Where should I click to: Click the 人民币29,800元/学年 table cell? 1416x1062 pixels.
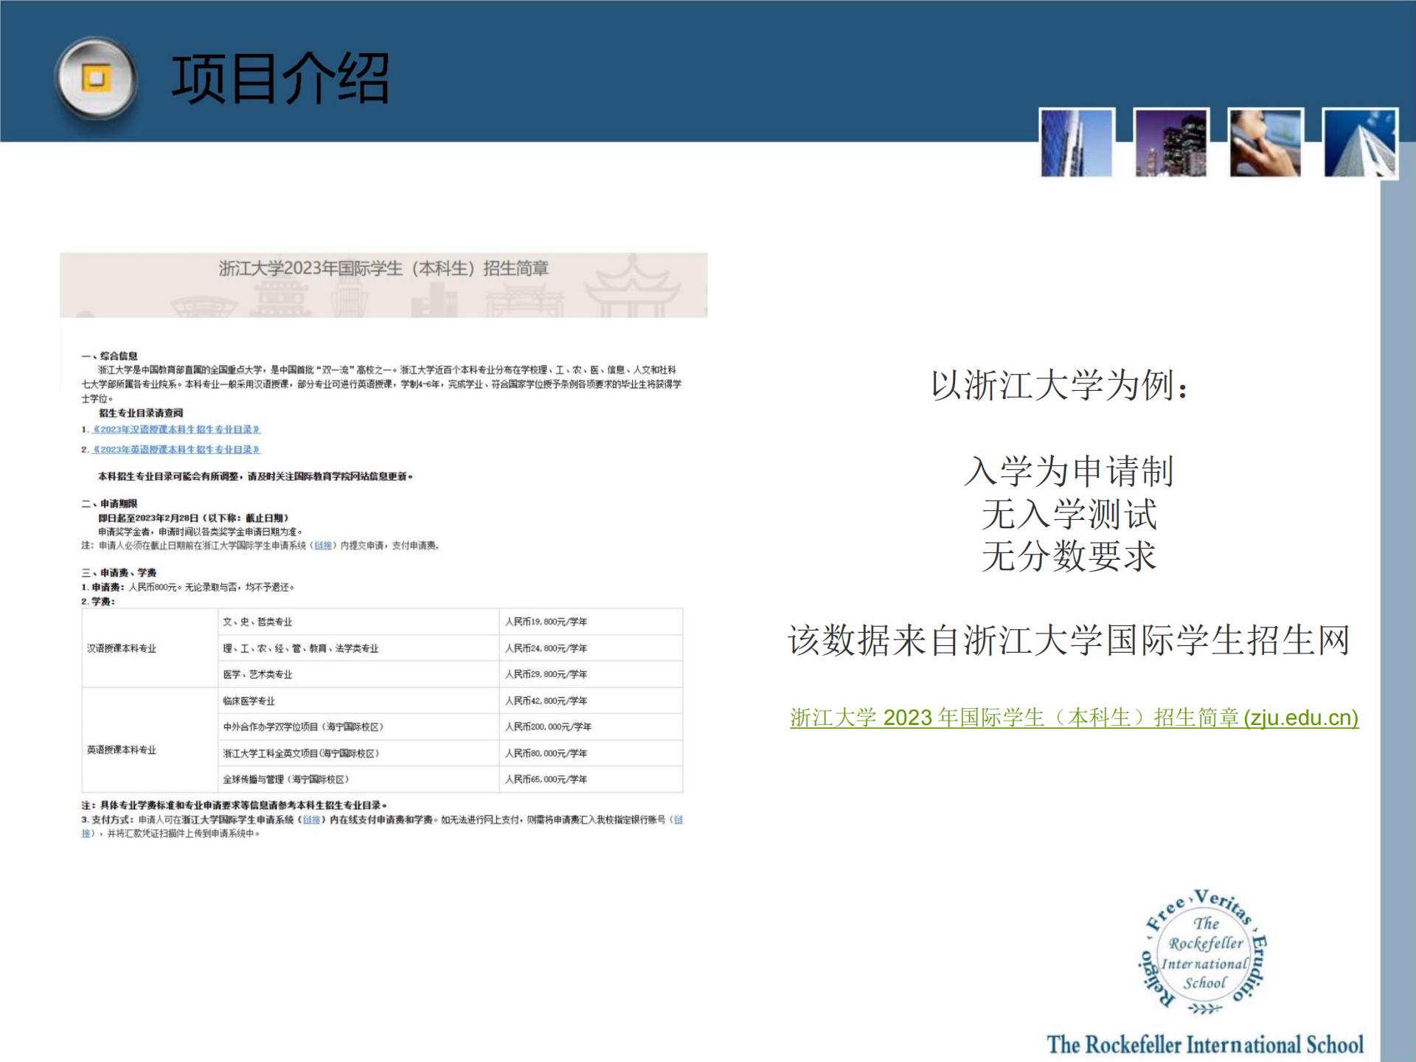tap(591, 674)
